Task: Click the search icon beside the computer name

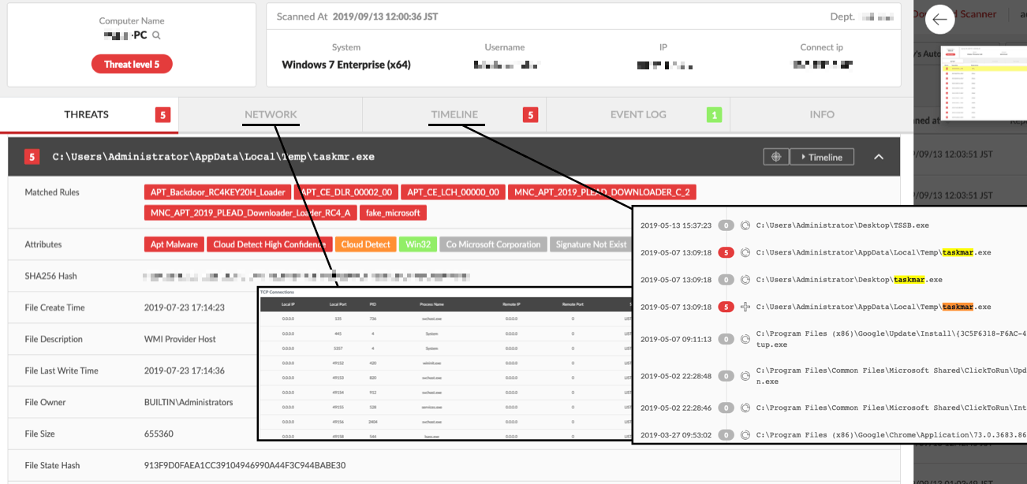Action: (x=157, y=35)
